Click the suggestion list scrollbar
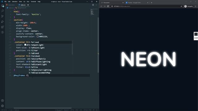 (72, 48)
